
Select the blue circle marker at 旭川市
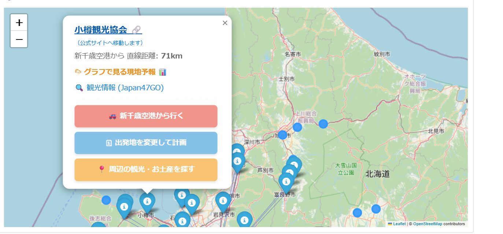(282, 135)
